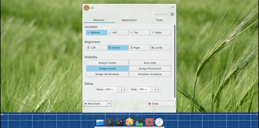Add a New Dock
The height and width of the screenshot is (128, 259).
(95, 104)
